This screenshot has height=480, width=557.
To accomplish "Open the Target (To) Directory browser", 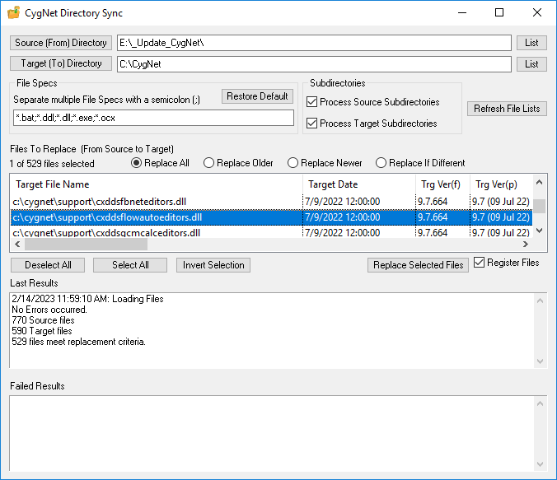I will pos(61,63).
